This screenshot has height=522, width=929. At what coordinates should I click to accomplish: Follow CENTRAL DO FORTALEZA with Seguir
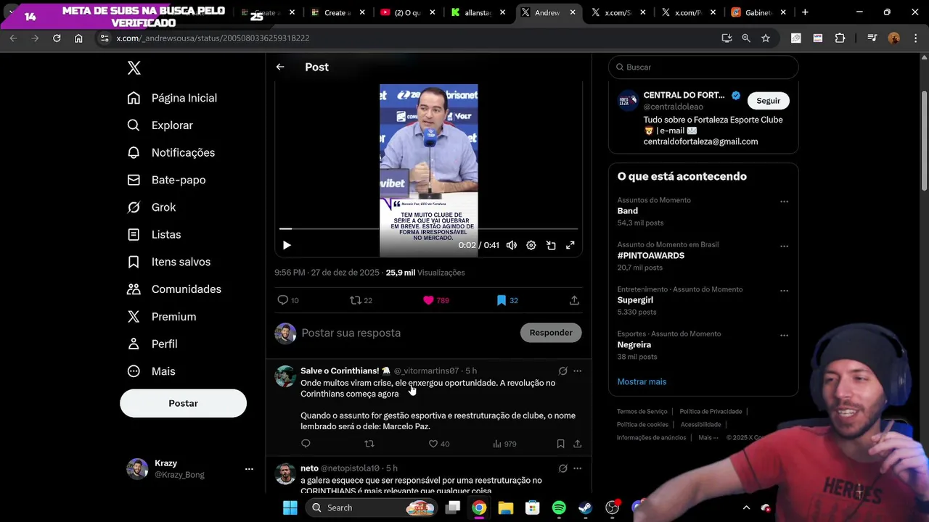(x=768, y=101)
